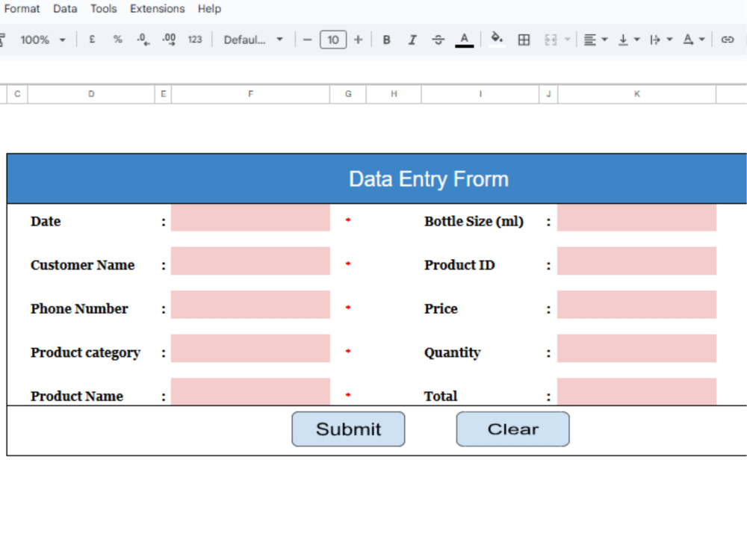Click the Product ID input cell
This screenshot has height=560, width=747.
pos(637,261)
